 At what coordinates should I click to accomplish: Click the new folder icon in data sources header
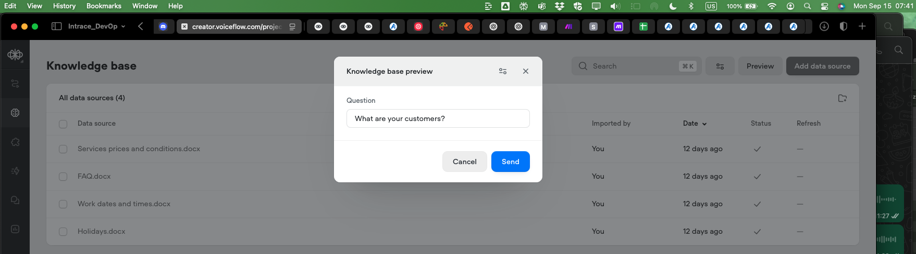pos(843,98)
